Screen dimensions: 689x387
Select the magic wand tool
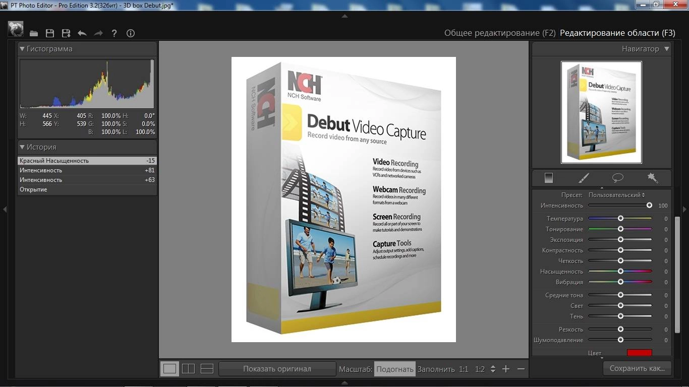(653, 178)
